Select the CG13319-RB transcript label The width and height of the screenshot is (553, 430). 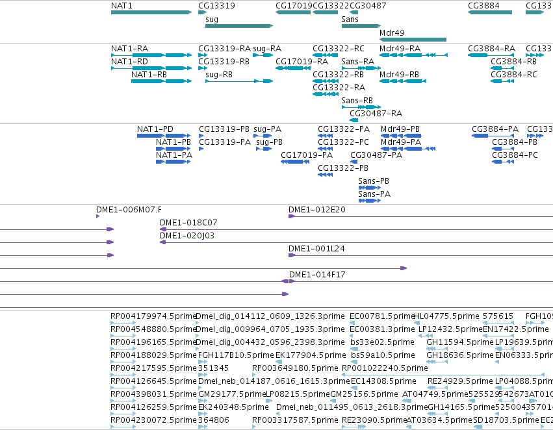[x=224, y=62]
